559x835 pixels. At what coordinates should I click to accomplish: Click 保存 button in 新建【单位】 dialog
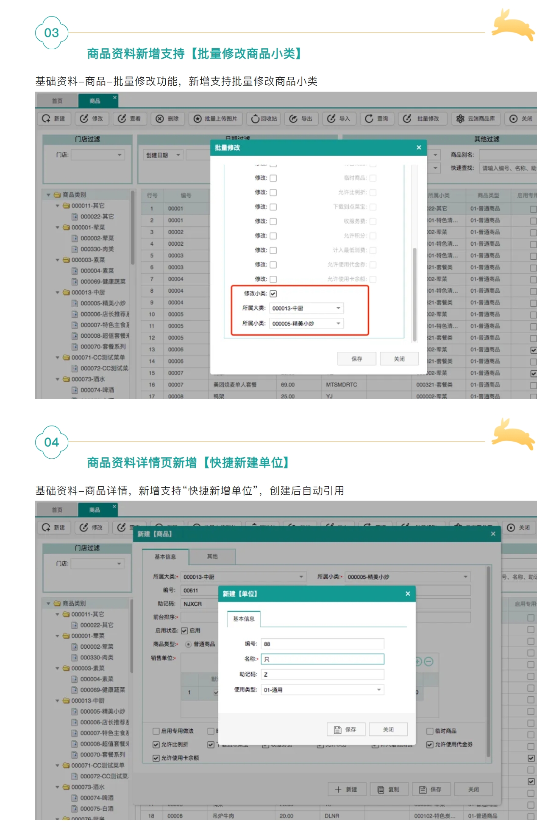(346, 729)
